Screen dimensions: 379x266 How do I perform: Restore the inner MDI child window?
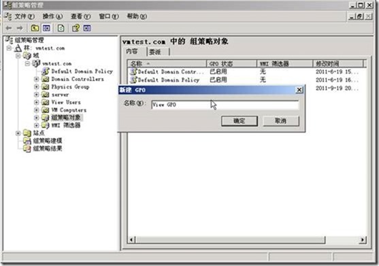click(x=360, y=16)
